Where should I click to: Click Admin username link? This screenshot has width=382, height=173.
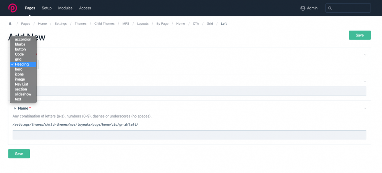click(312, 8)
